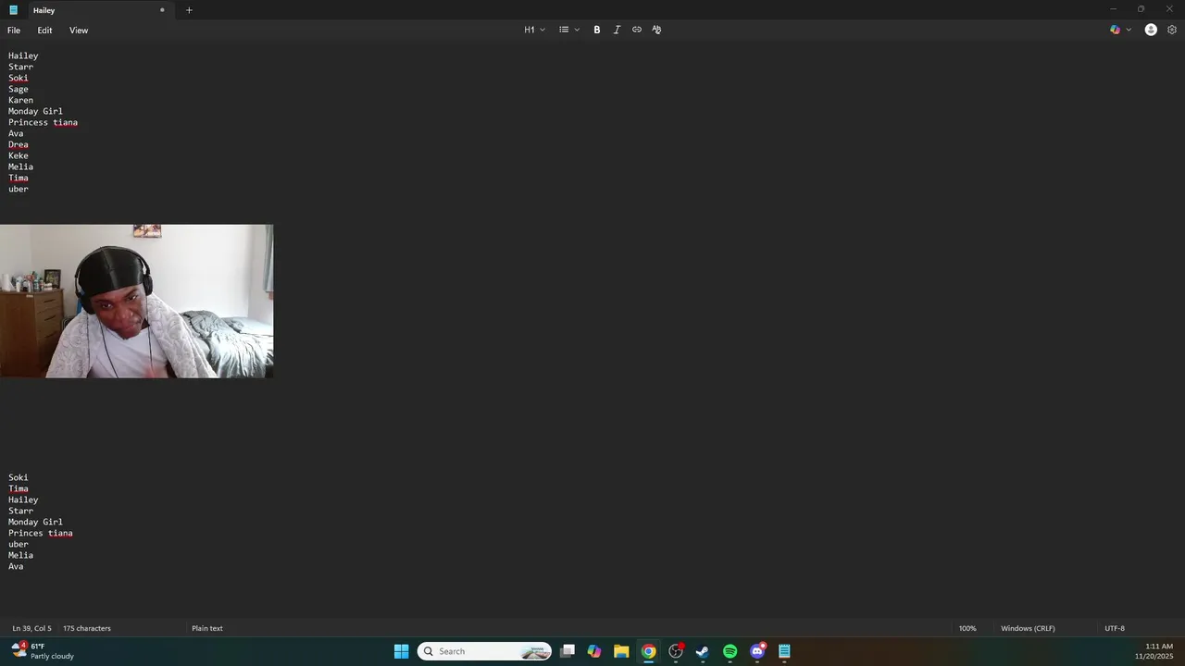Open the File menu

14,31
